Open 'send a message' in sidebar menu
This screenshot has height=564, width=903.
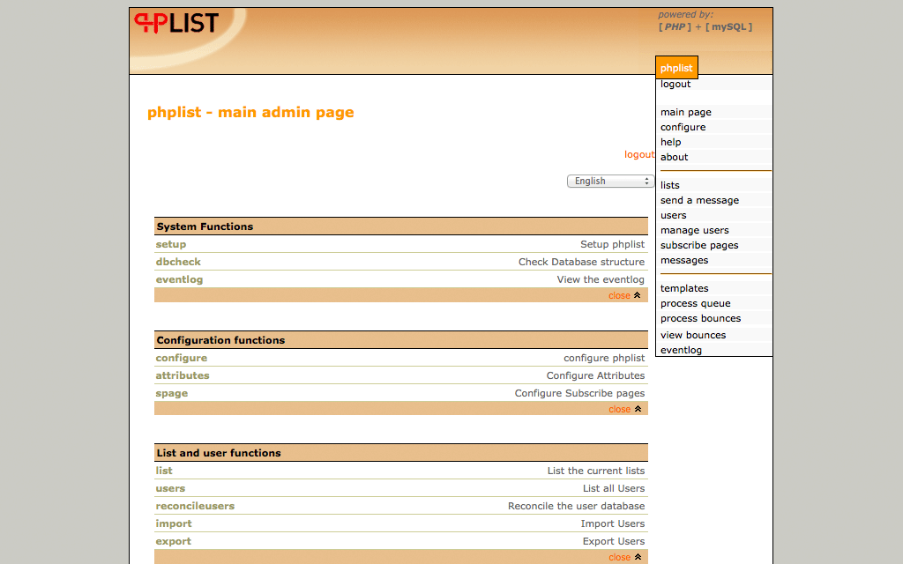pyautogui.click(x=699, y=200)
